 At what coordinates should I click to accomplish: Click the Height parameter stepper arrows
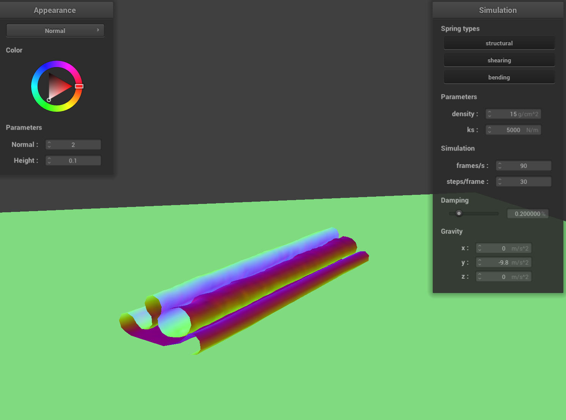coord(49,160)
